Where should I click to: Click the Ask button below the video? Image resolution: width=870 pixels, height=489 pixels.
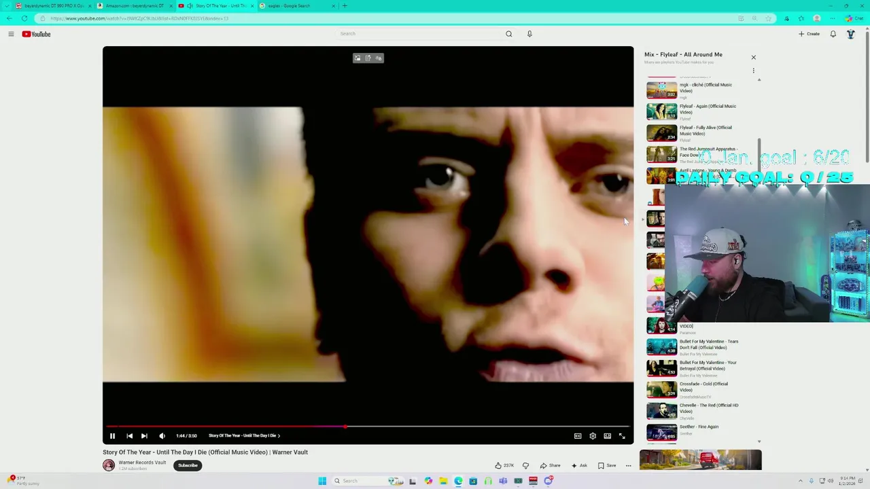click(x=579, y=465)
